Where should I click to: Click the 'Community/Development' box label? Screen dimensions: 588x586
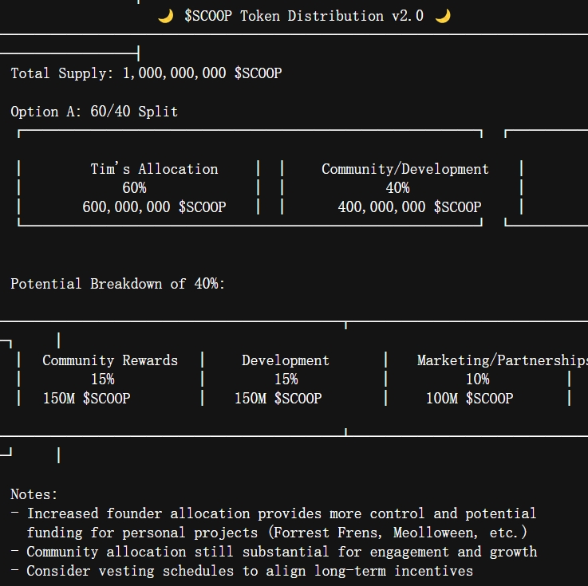point(405,169)
